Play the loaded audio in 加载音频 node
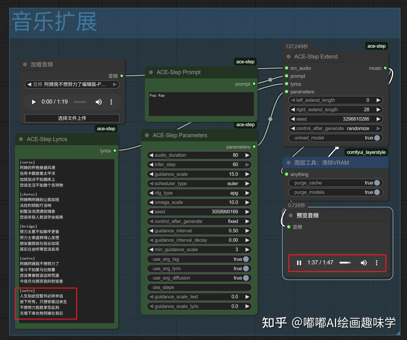This screenshot has width=407, height=340. (x=33, y=102)
